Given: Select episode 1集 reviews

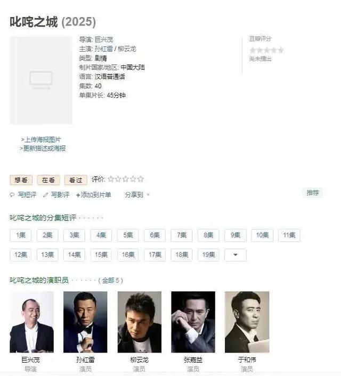Looking at the screenshot, I should pyautogui.click(x=21, y=235).
